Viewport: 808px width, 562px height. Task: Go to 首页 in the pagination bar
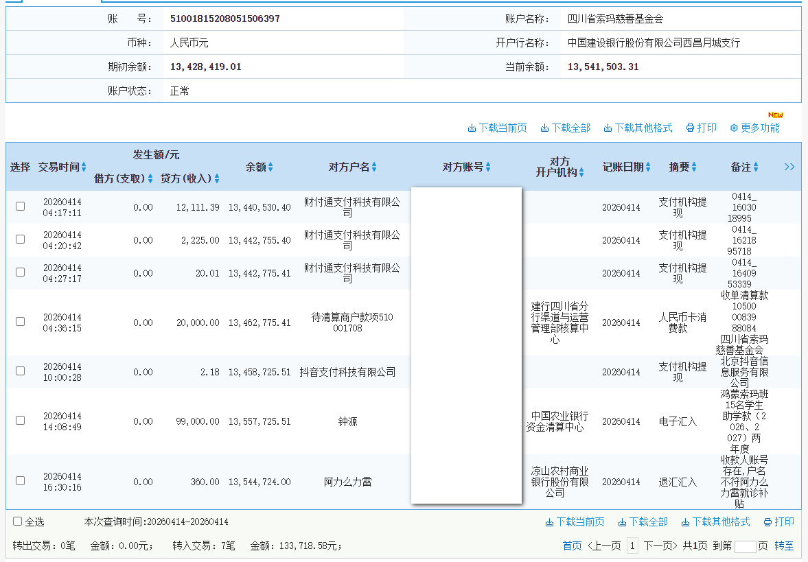(573, 544)
